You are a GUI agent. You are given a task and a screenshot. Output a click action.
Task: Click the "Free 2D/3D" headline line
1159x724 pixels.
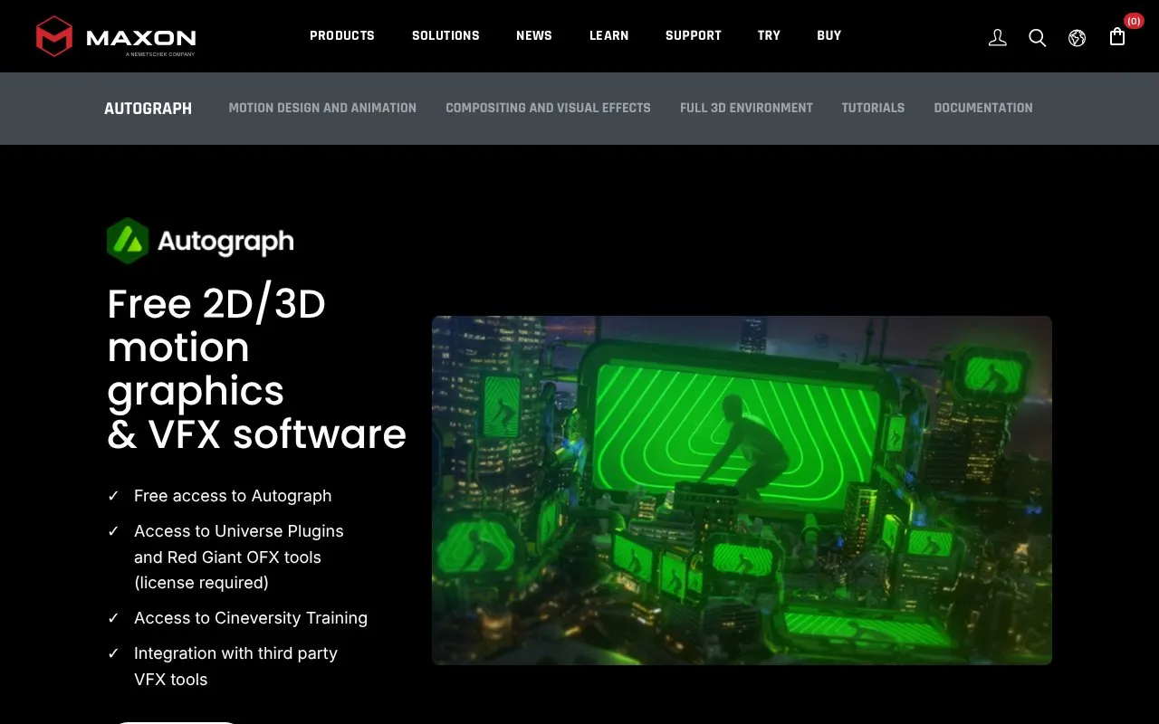click(216, 305)
